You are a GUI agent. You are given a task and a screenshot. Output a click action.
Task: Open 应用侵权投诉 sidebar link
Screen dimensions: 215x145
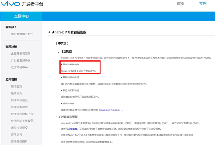point(19,141)
